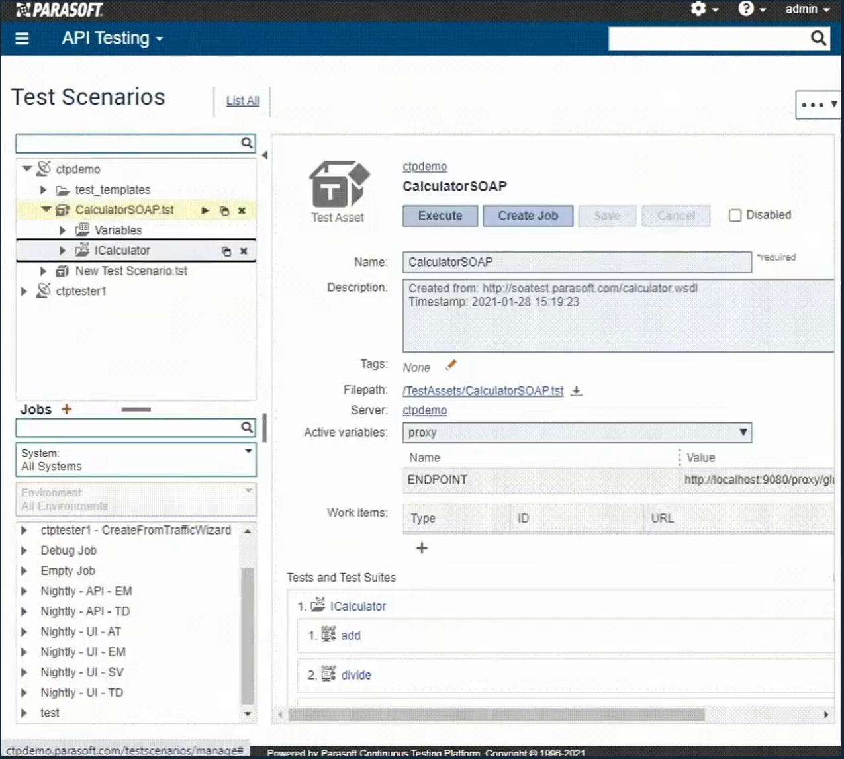The width and height of the screenshot is (844, 759).
Task: Open the Server ctpdemo link
Action: click(x=425, y=410)
